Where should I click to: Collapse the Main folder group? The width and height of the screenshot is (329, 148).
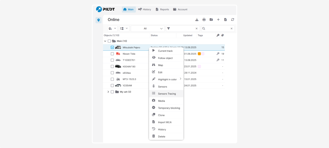point(105,41)
